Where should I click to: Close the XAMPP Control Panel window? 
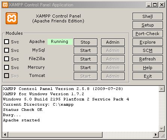[x=162, y=5]
